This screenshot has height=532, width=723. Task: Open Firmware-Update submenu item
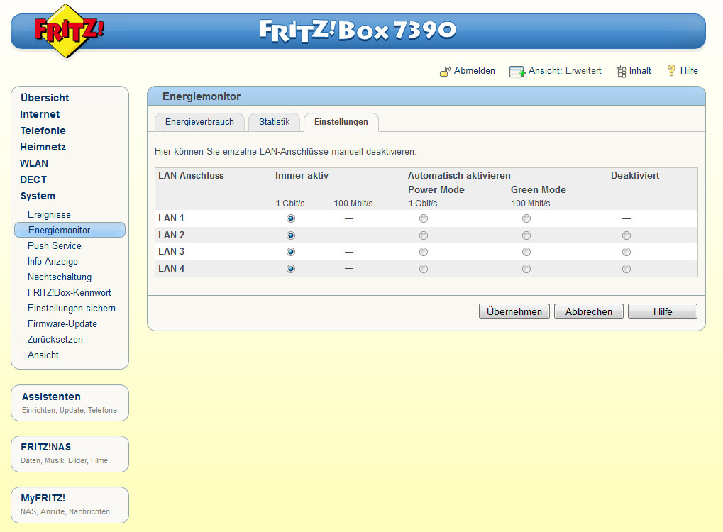coord(62,324)
